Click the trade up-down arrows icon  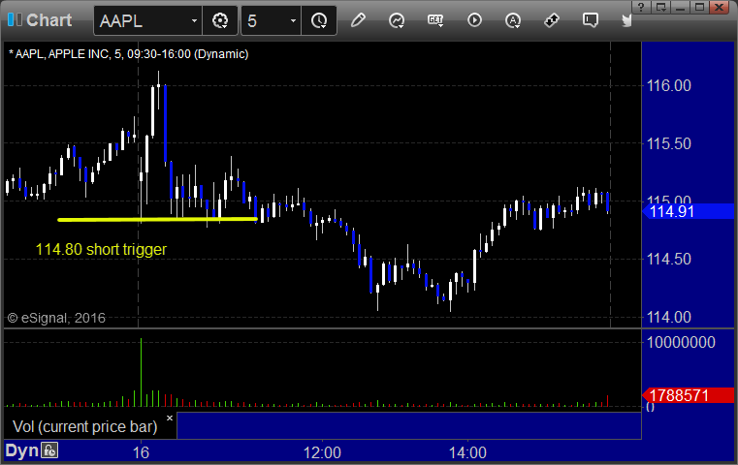[551, 20]
